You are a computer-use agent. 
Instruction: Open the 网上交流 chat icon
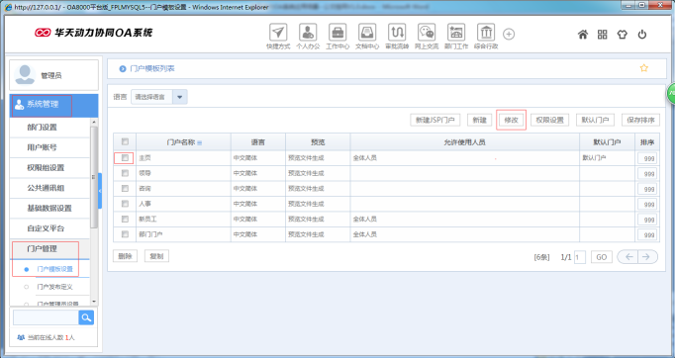pos(427,33)
